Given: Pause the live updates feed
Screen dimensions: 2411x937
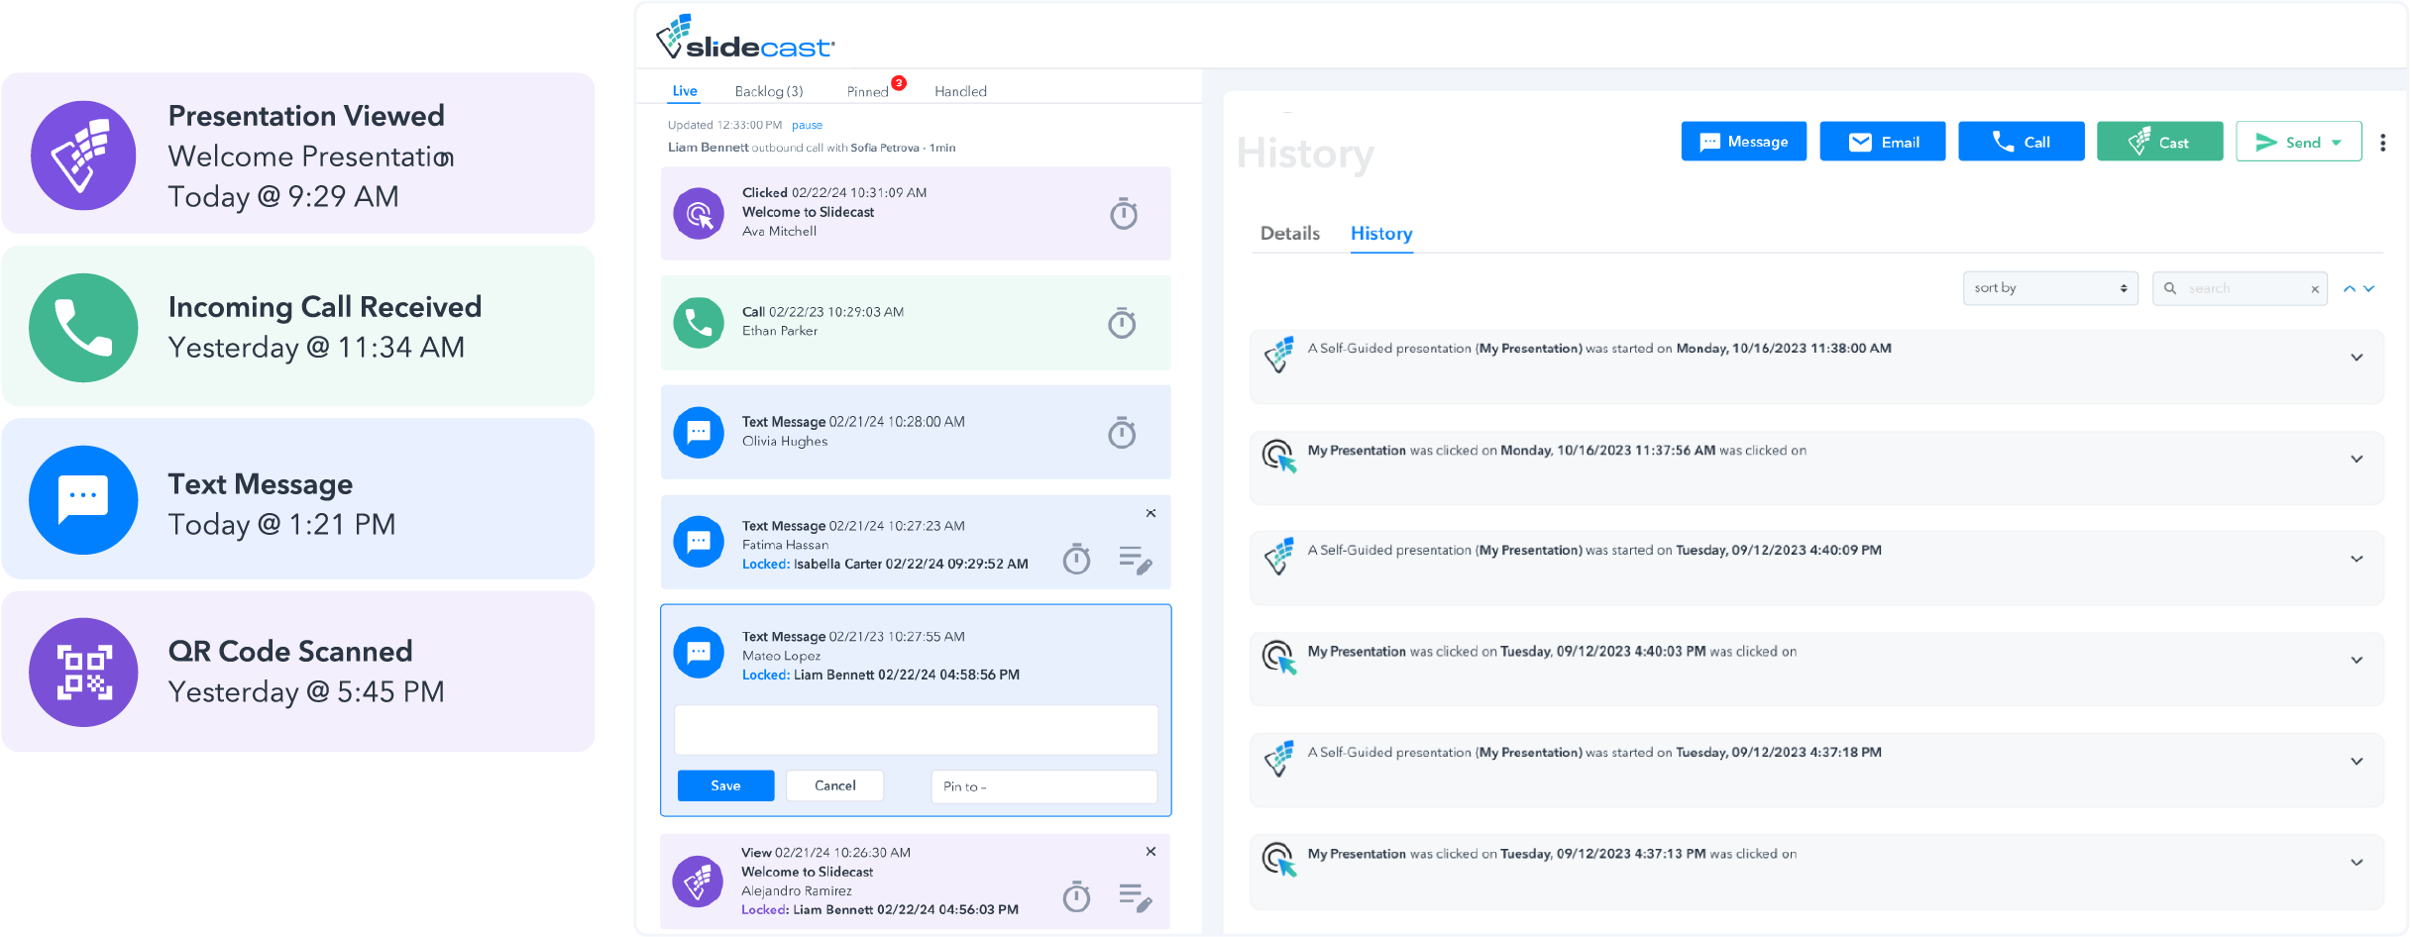Looking at the screenshot, I should pos(807,125).
